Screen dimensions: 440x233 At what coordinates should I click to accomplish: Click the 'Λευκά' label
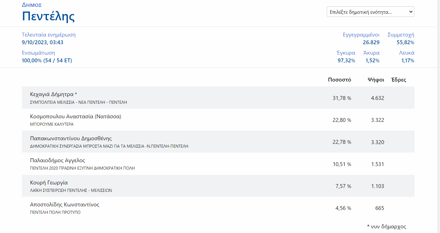click(407, 53)
